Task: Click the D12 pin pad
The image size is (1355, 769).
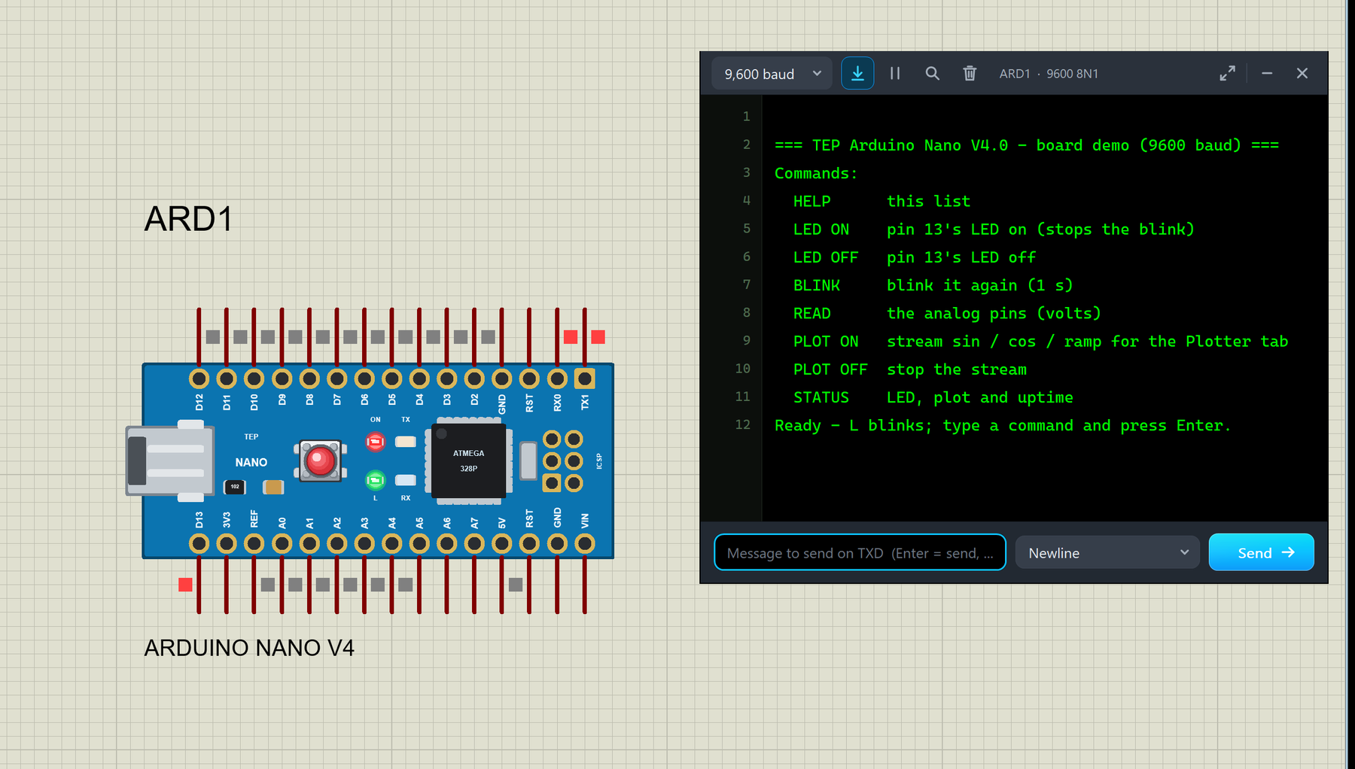Action: pos(199,378)
